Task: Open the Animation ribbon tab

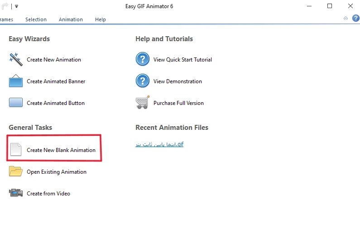Action: pos(71,19)
